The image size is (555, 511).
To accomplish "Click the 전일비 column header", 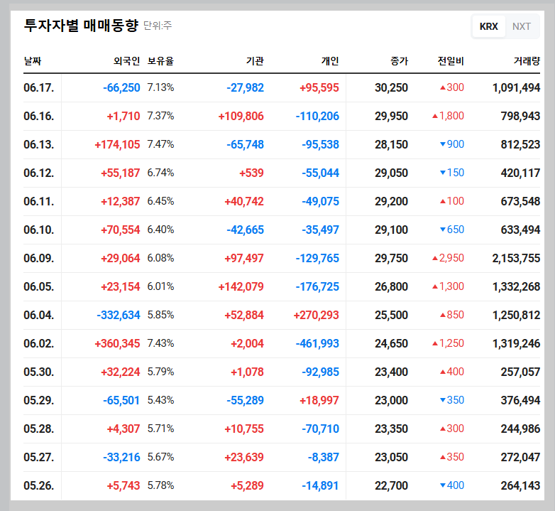I will [x=451, y=61].
